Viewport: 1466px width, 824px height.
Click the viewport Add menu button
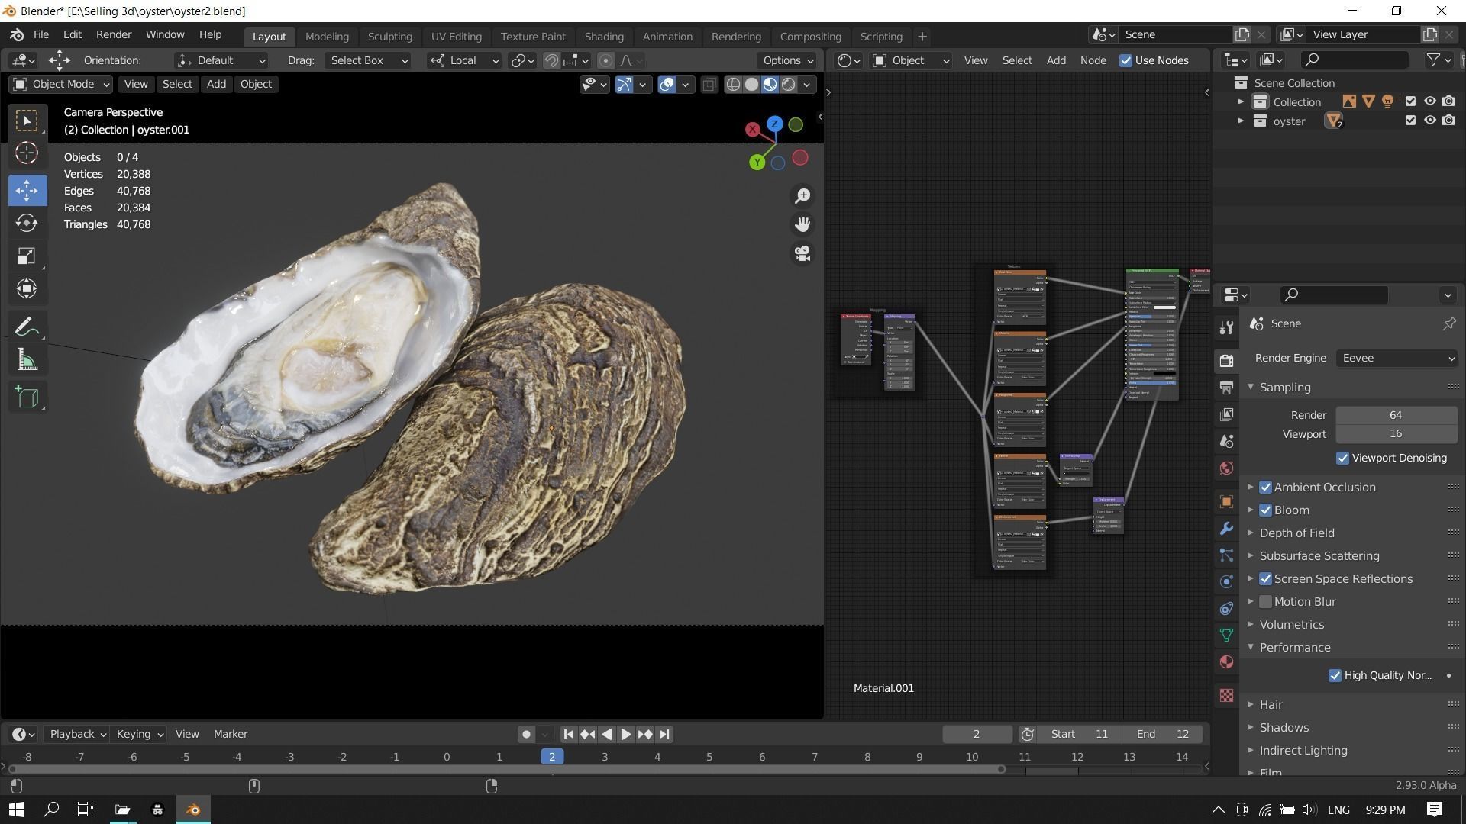(216, 84)
